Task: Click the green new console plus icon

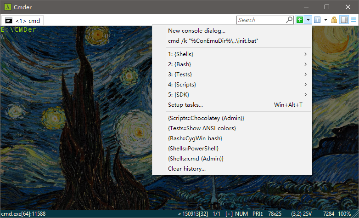Action: [300, 20]
